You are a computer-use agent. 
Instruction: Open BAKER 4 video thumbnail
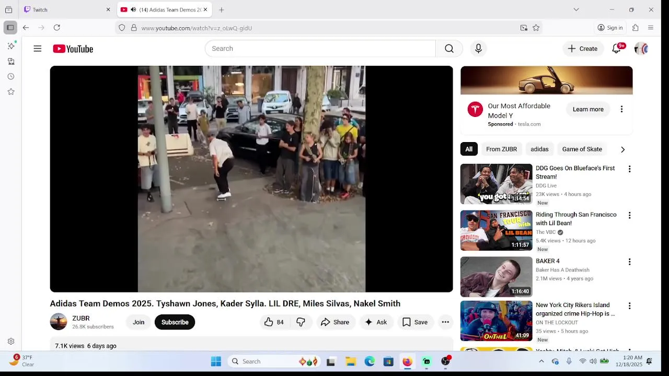click(x=496, y=277)
